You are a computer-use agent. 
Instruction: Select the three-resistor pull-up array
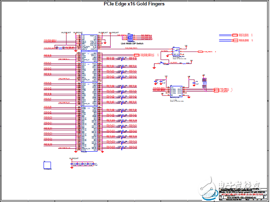pyautogui.click(x=204, y=83)
